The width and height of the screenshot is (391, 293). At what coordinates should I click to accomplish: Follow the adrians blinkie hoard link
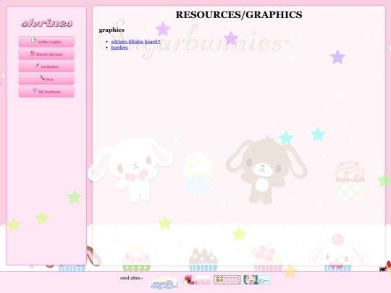(x=135, y=42)
